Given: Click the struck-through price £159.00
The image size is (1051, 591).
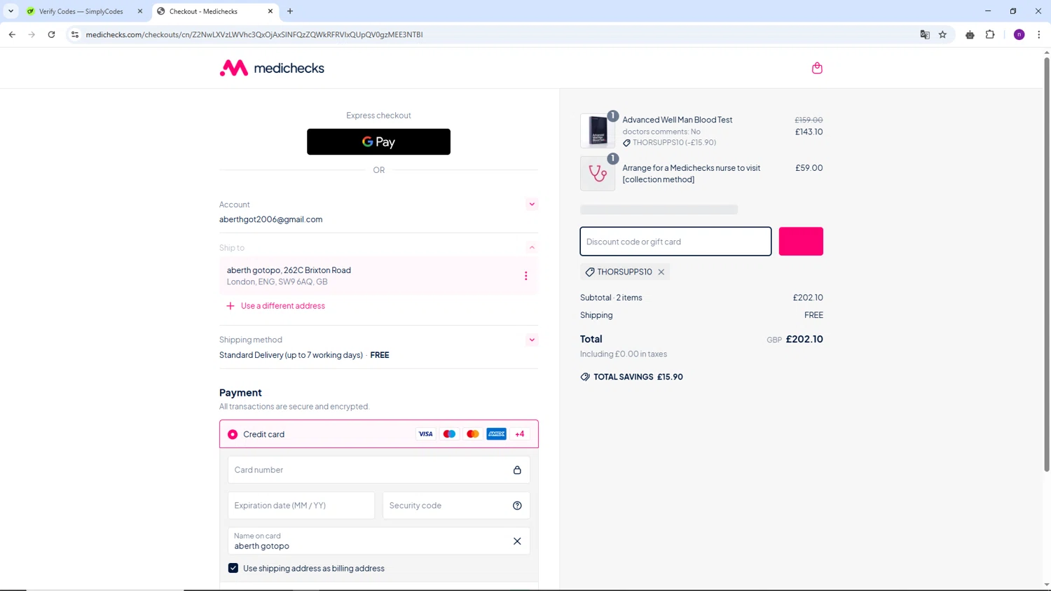Looking at the screenshot, I should pyautogui.click(x=809, y=120).
